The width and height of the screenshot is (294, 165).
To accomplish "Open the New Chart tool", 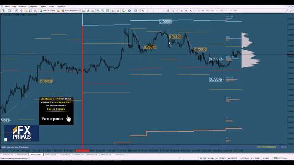I will point(3,11).
